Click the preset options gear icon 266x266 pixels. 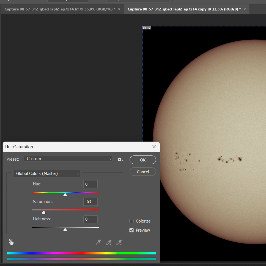120,159
